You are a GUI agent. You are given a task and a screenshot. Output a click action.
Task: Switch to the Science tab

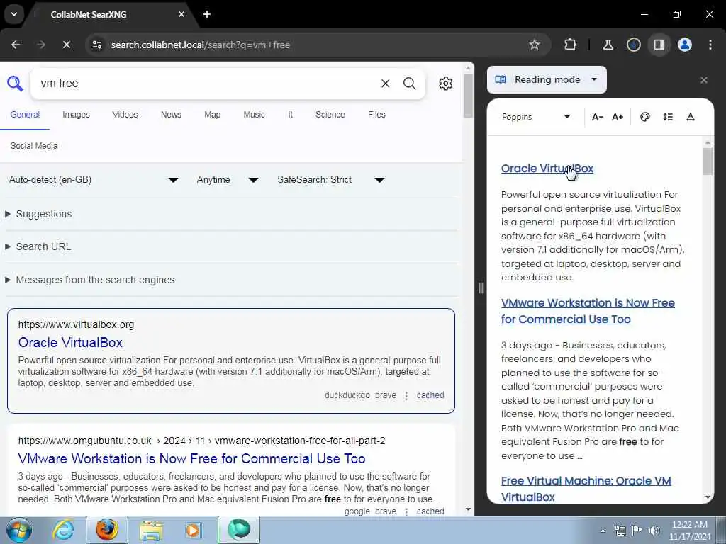pyautogui.click(x=330, y=115)
